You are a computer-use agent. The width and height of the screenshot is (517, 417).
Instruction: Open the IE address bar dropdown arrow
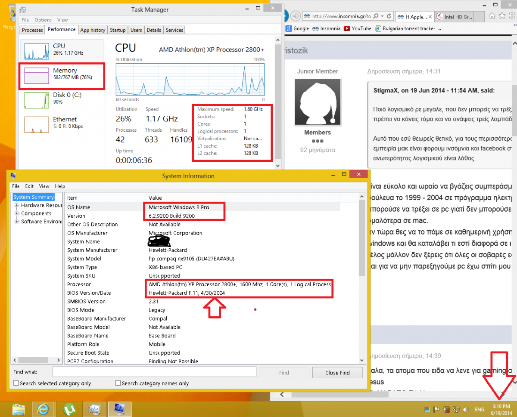coord(381,16)
